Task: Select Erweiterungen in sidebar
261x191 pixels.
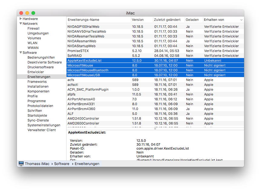Action: click(42, 77)
